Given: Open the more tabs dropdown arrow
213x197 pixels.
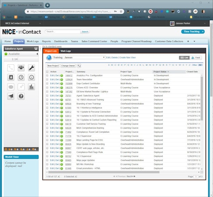Looking at the screenshot, I should 194,41.
